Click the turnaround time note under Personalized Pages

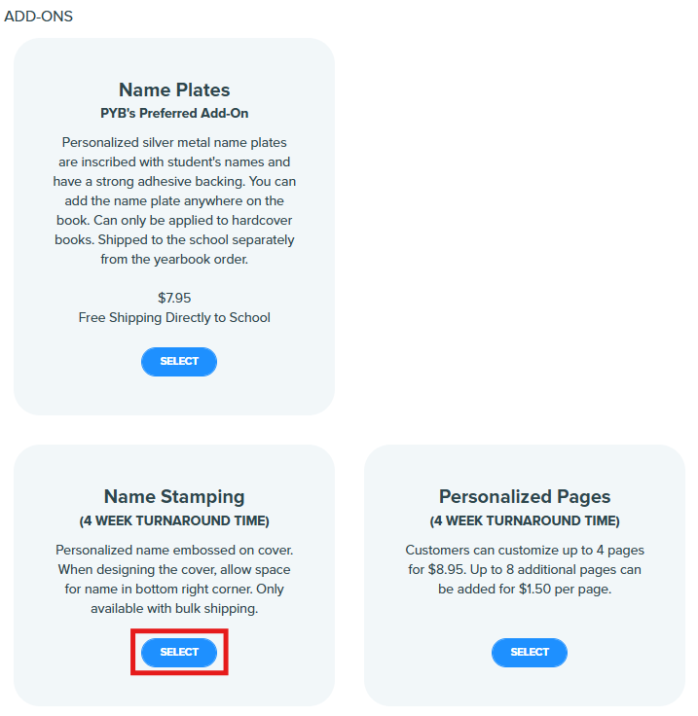tap(525, 521)
